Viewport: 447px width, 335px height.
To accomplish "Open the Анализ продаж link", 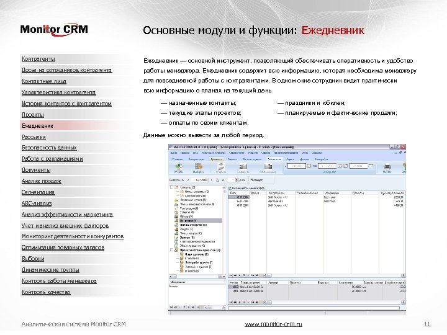I will (42, 181).
